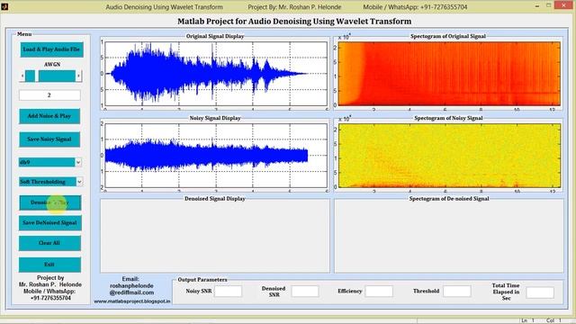Click the Load & Play Audio File button

coord(52,49)
